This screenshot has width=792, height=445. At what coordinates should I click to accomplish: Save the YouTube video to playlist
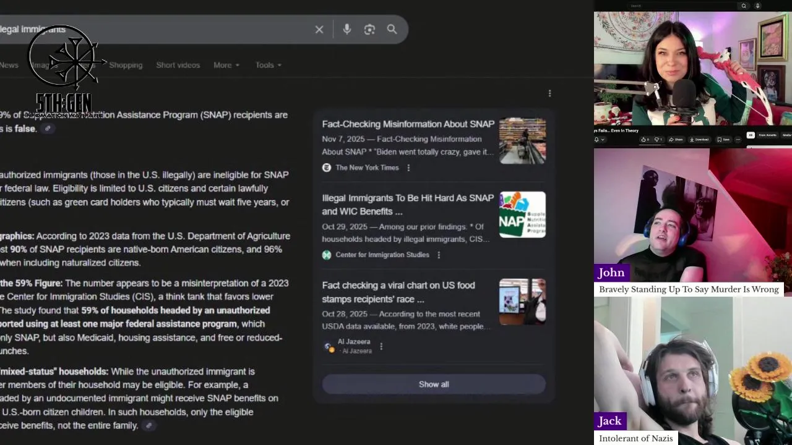click(723, 139)
